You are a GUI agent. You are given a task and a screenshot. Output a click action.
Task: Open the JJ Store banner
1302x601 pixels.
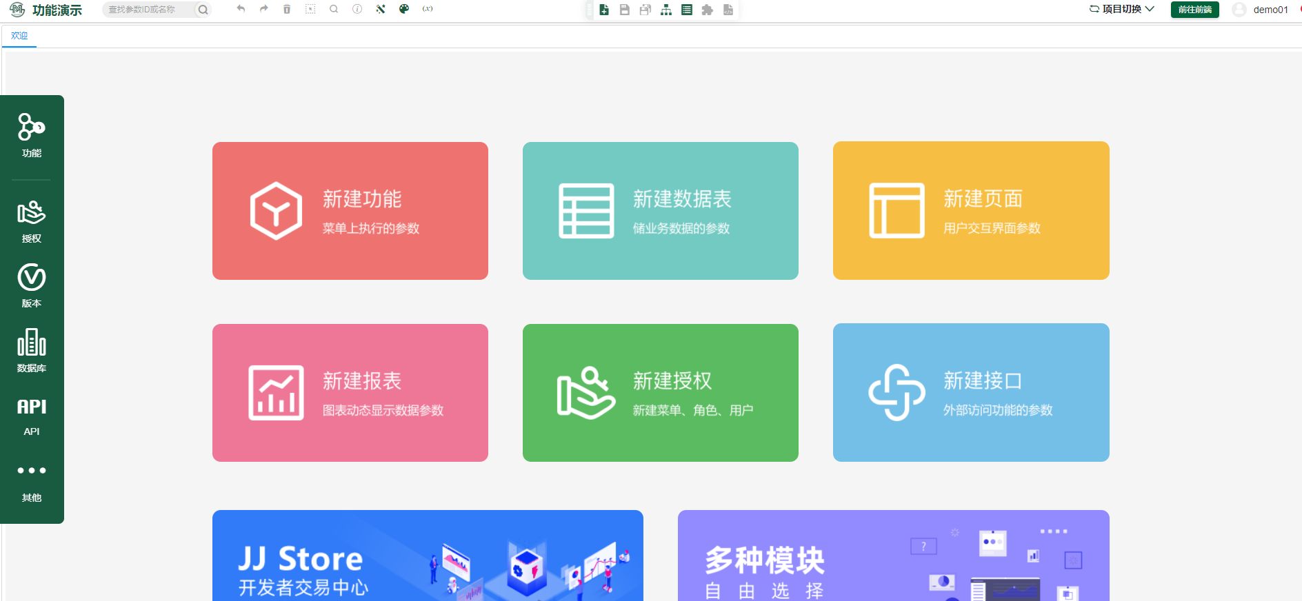(x=428, y=556)
